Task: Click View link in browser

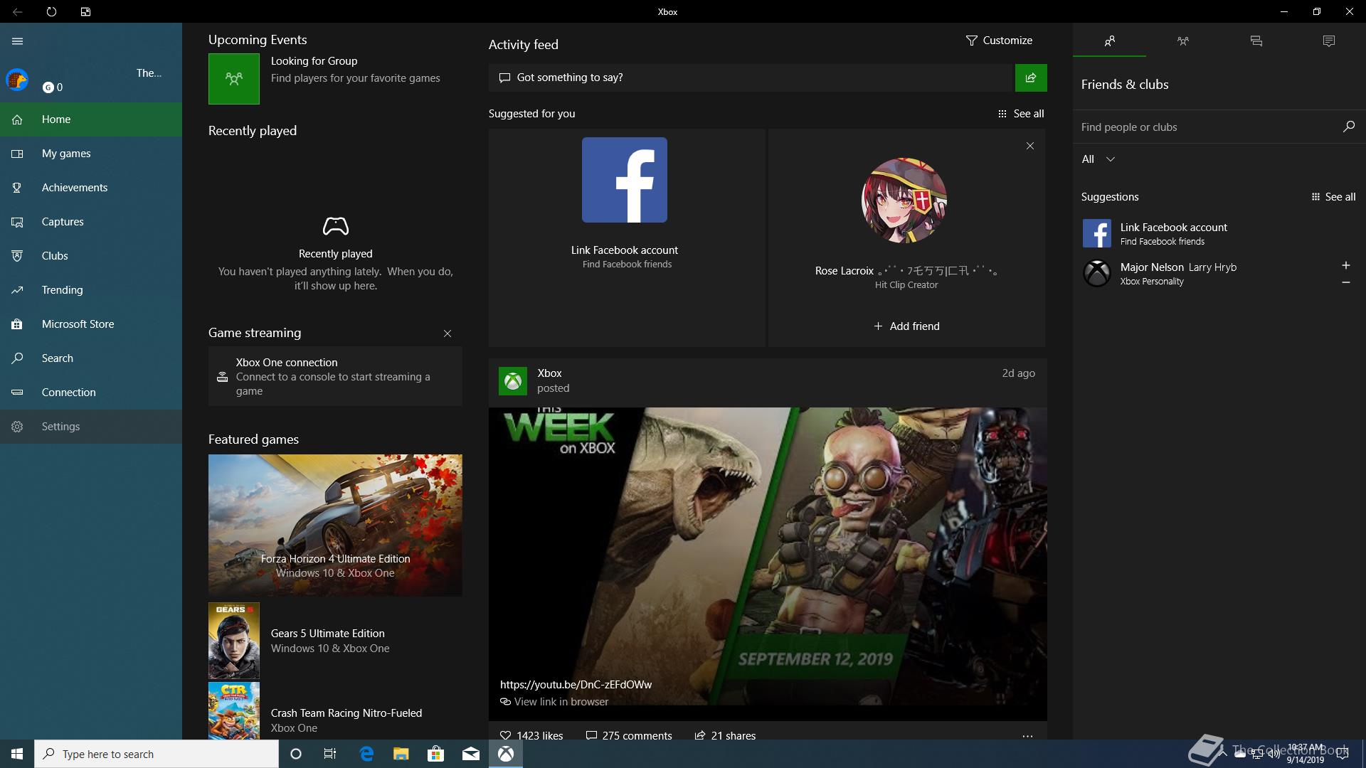Action: pyautogui.click(x=554, y=702)
